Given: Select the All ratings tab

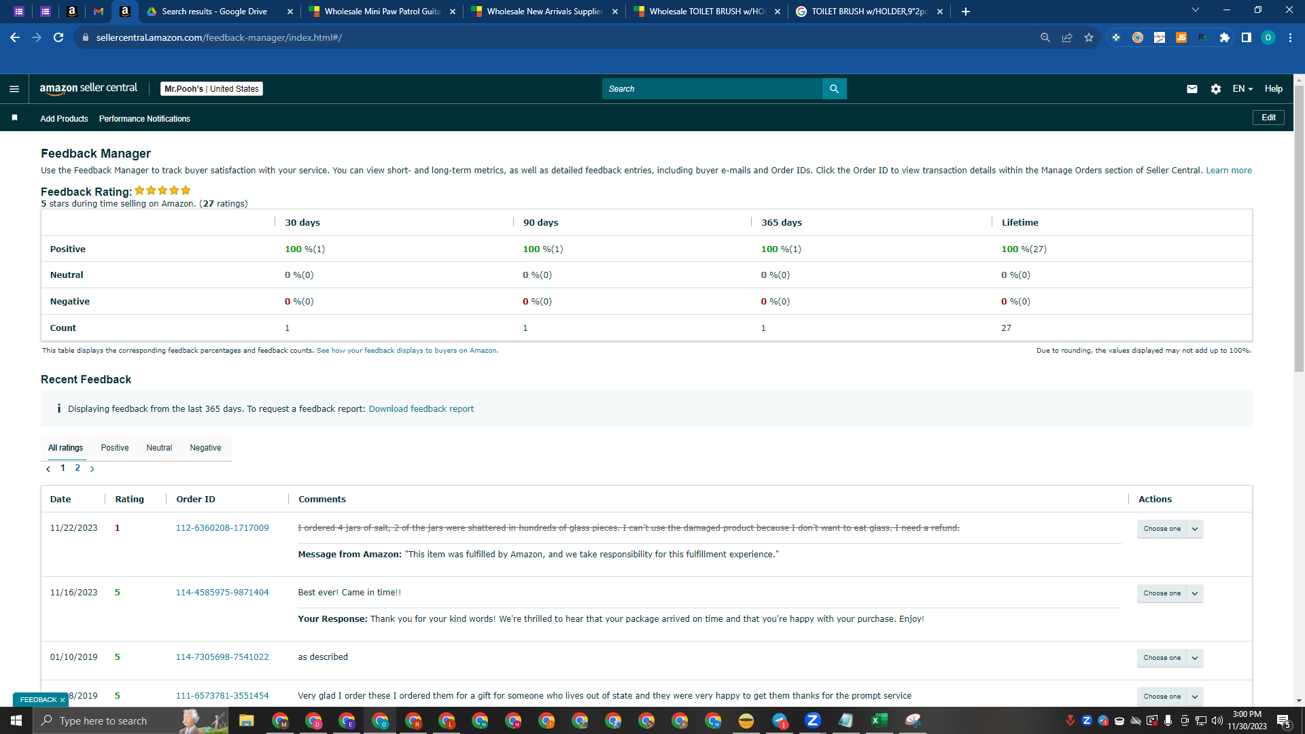Looking at the screenshot, I should [65, 448].
